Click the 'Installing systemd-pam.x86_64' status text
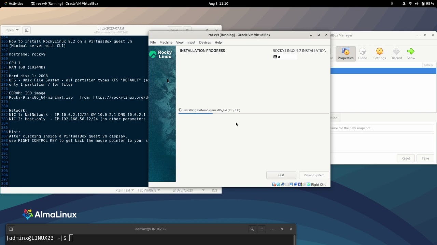Image resolution: width=437 pixels, height=245 pixels. [212, 110]
